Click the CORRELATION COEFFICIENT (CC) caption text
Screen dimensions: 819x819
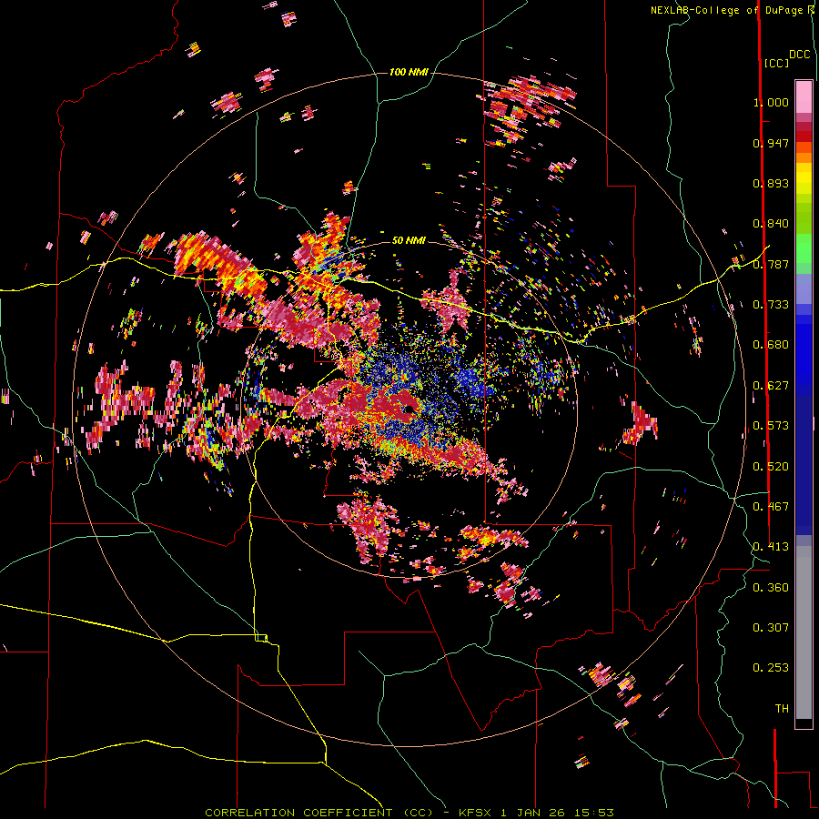[319, 813]
